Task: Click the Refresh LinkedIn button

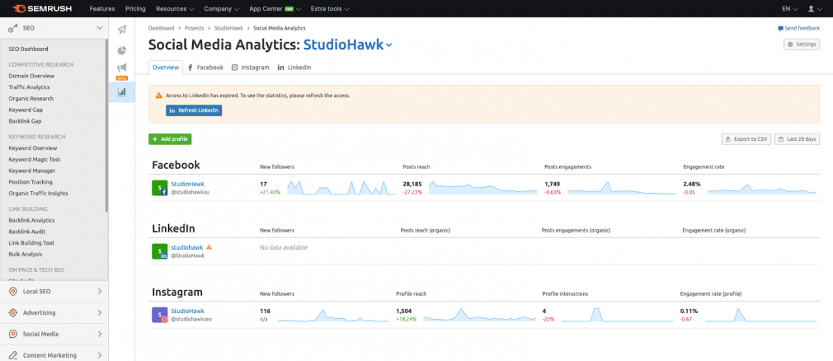Action: (x=194, y=110)
